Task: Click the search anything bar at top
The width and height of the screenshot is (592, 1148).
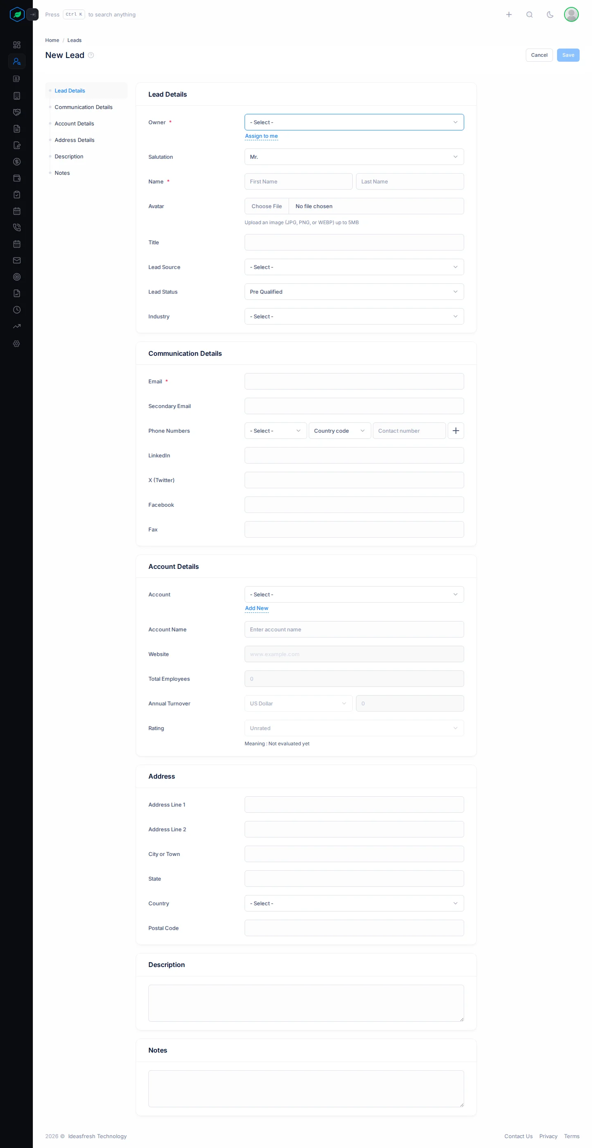Action: pos(90,15)
